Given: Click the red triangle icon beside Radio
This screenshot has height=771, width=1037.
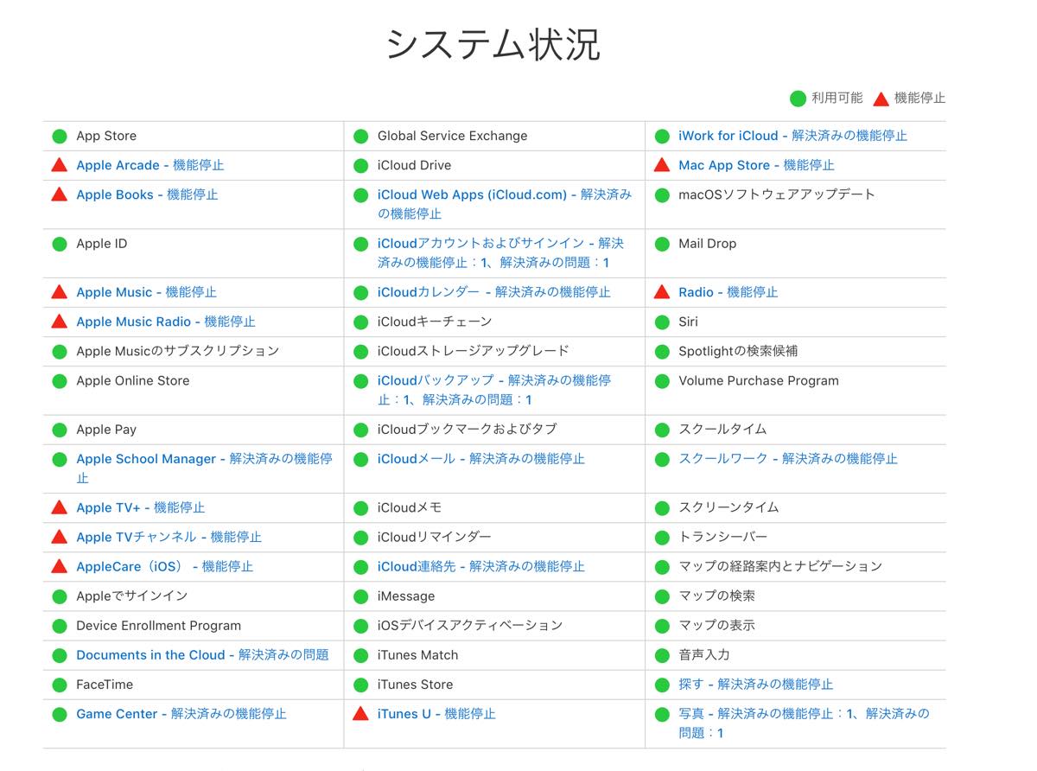Looking at the screenshot, I should 662,291.
